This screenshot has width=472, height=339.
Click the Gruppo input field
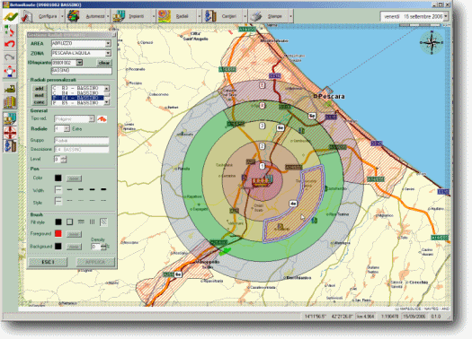pos(81,141)
